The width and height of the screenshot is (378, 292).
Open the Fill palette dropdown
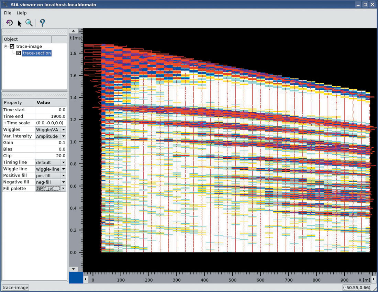click(51, 188)
